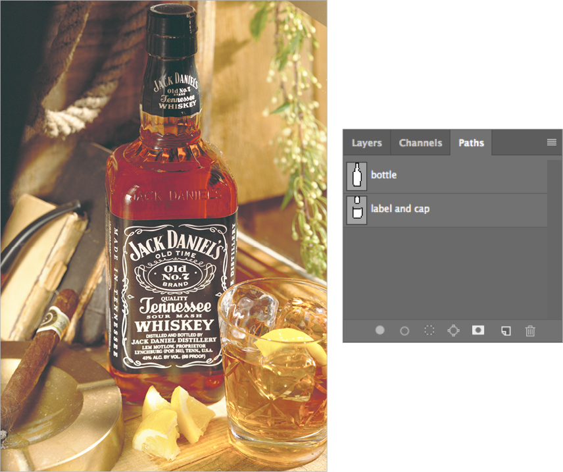Image resolution: width=563 pixels, height=472 pixels.
Task: Activate the Paths tab
Action: [471, 142]
